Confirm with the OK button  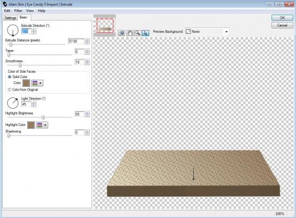(x=282, y=18)
